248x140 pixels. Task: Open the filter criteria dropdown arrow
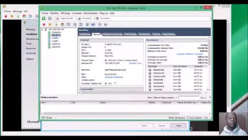tap(176, 98)
